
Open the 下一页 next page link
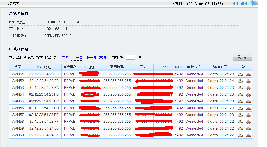coord(91,58)
